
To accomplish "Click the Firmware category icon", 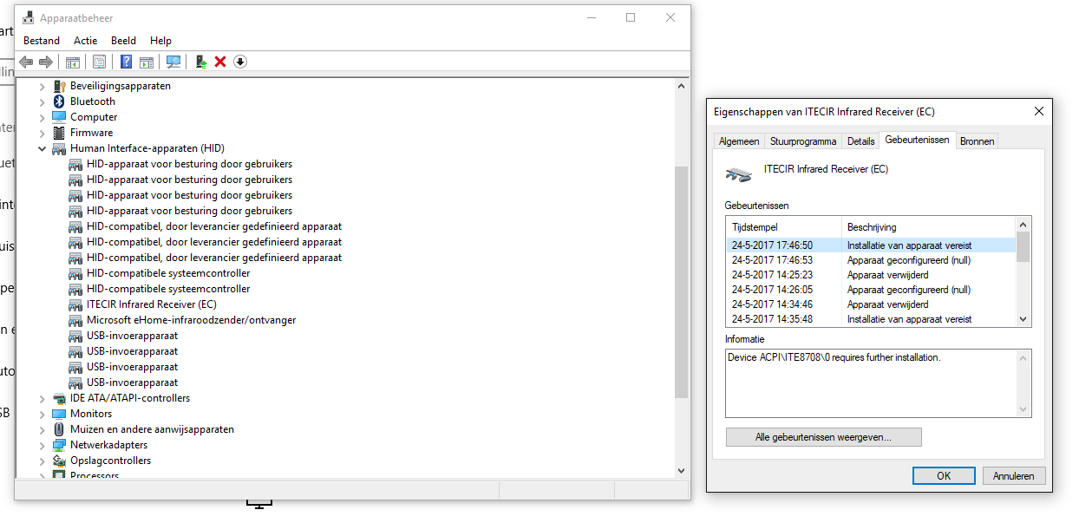I will coord(59,133).
